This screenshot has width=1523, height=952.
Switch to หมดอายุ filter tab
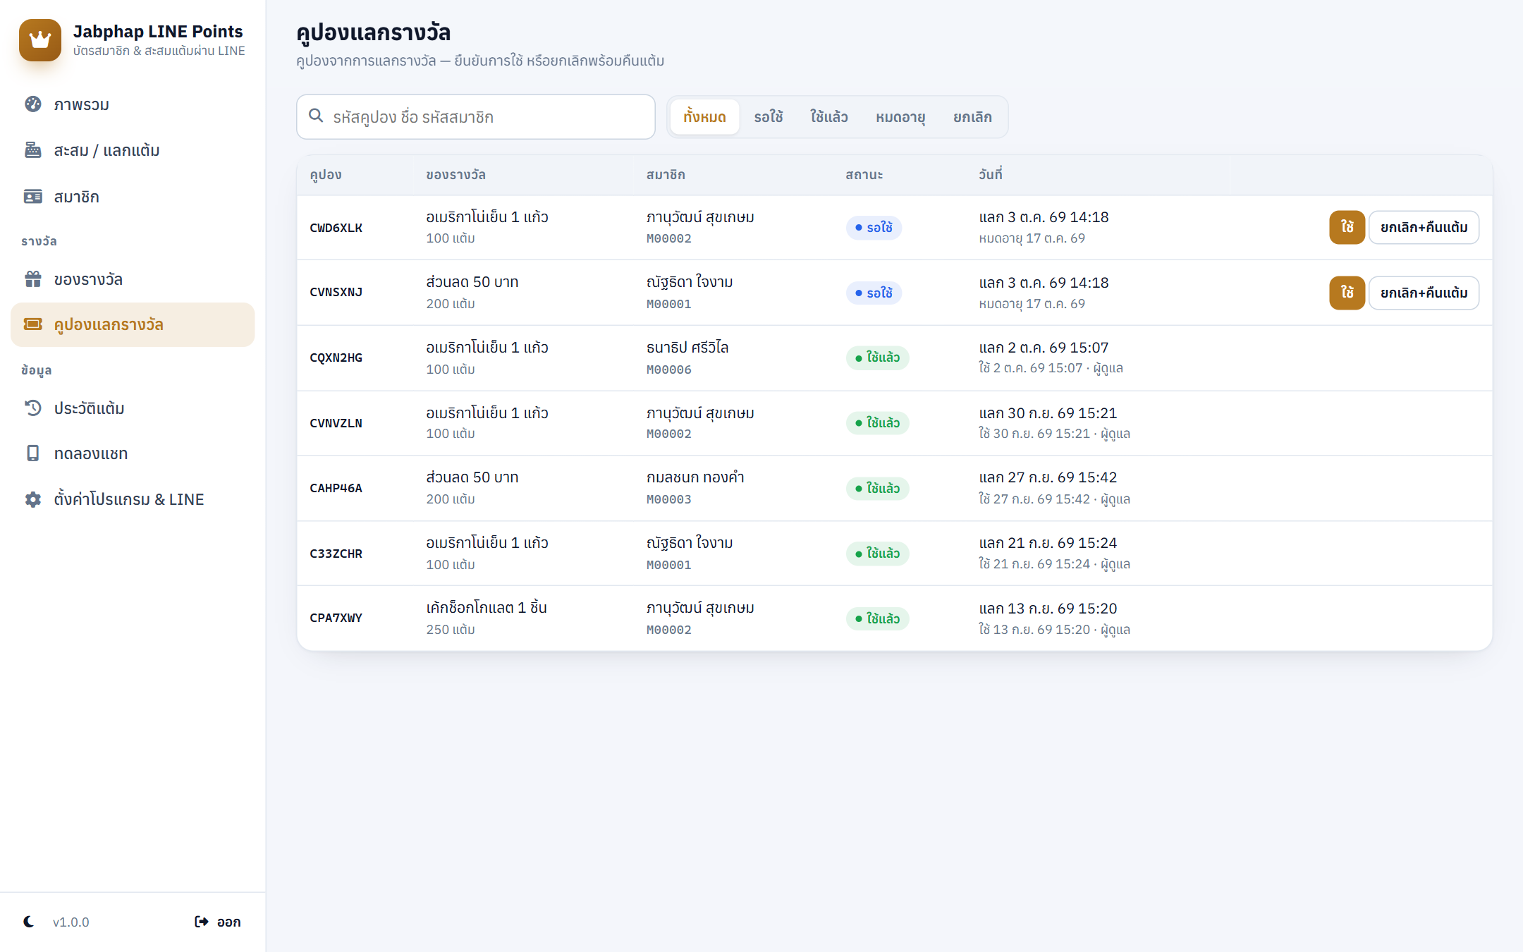[x=900, y=117]
